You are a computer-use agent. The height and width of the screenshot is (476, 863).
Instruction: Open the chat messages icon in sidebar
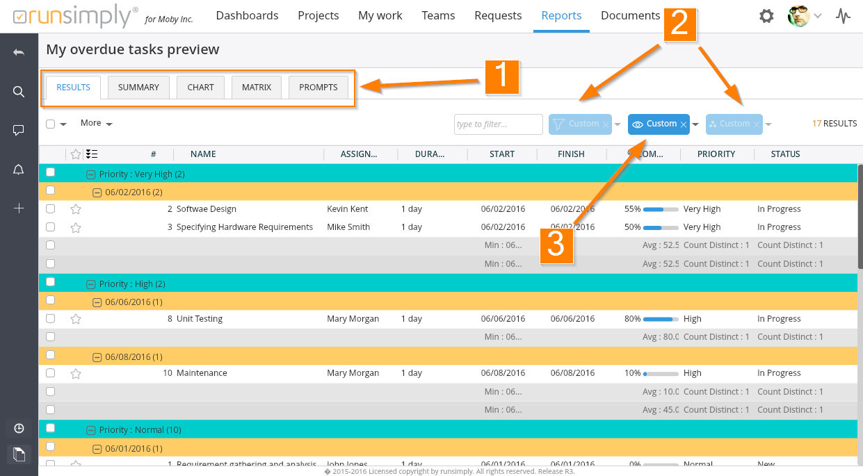coord(19,130)
